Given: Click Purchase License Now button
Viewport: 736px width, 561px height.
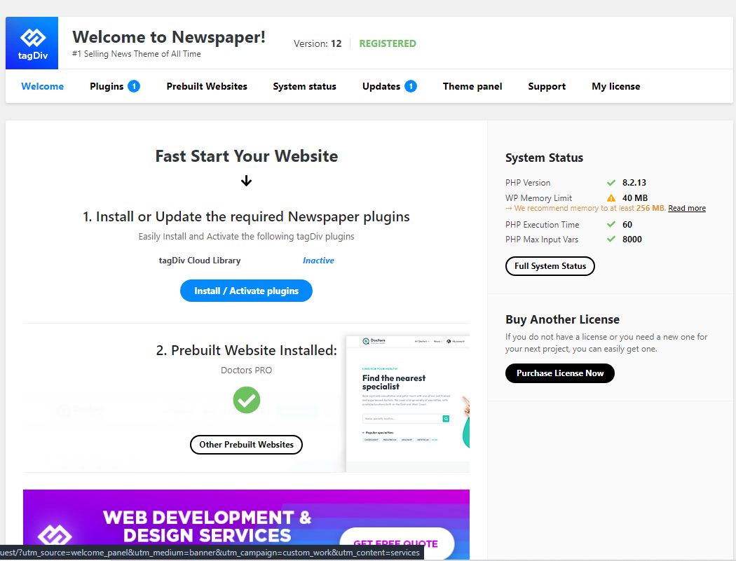Looking at the screenshot, I should (x=560, y=373).
